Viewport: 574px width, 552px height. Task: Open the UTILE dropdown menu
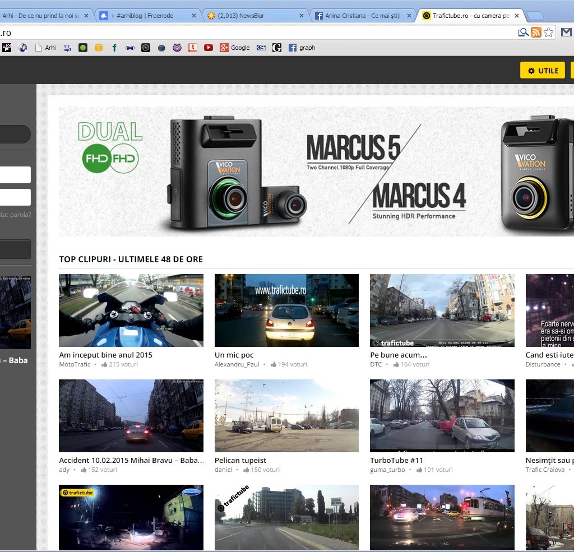(542, 71)
